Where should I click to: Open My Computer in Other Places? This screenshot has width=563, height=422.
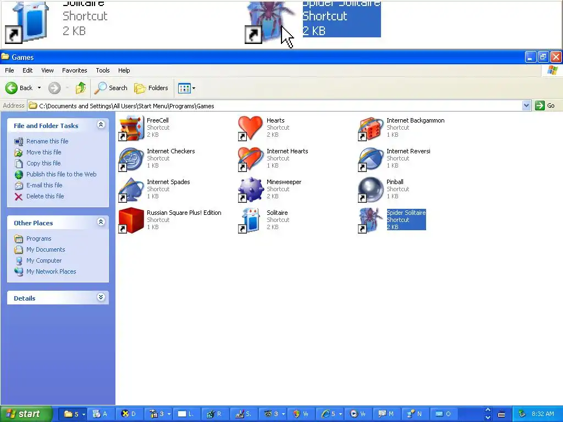(x=44, y=261)
